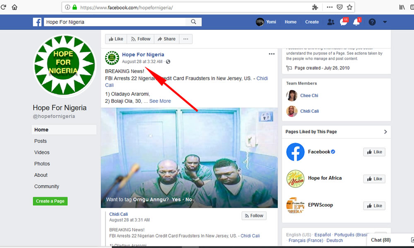Viewport: 414px width, 248px height.
Task: Click the post author avatar thumbnail
Action: [112, 58]
